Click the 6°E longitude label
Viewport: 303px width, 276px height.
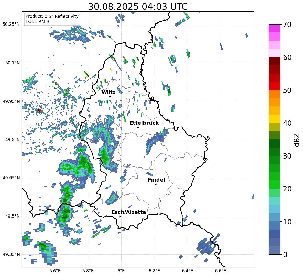coord(121,271)
